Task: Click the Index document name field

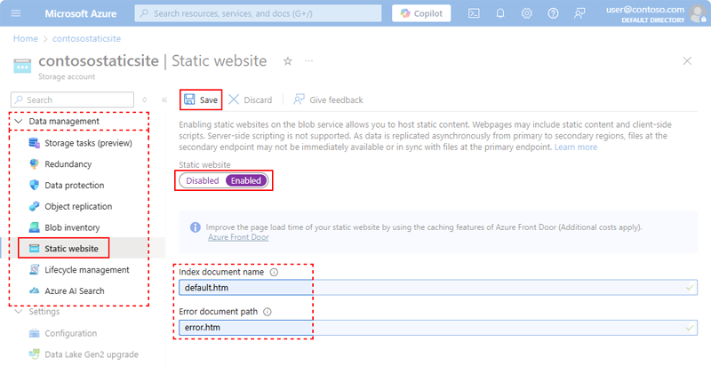Action: point(438,288)
